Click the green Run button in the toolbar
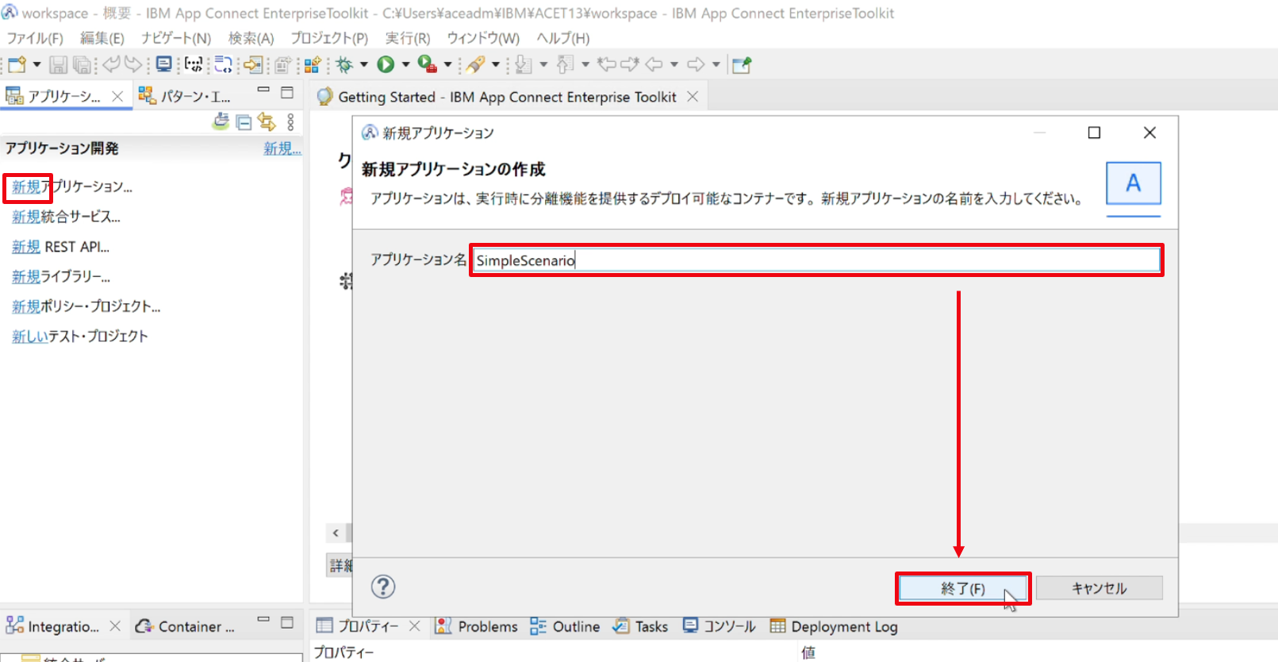Image resolution: width=1278 pixels, height=662 pixels. (x=386, y=64)
